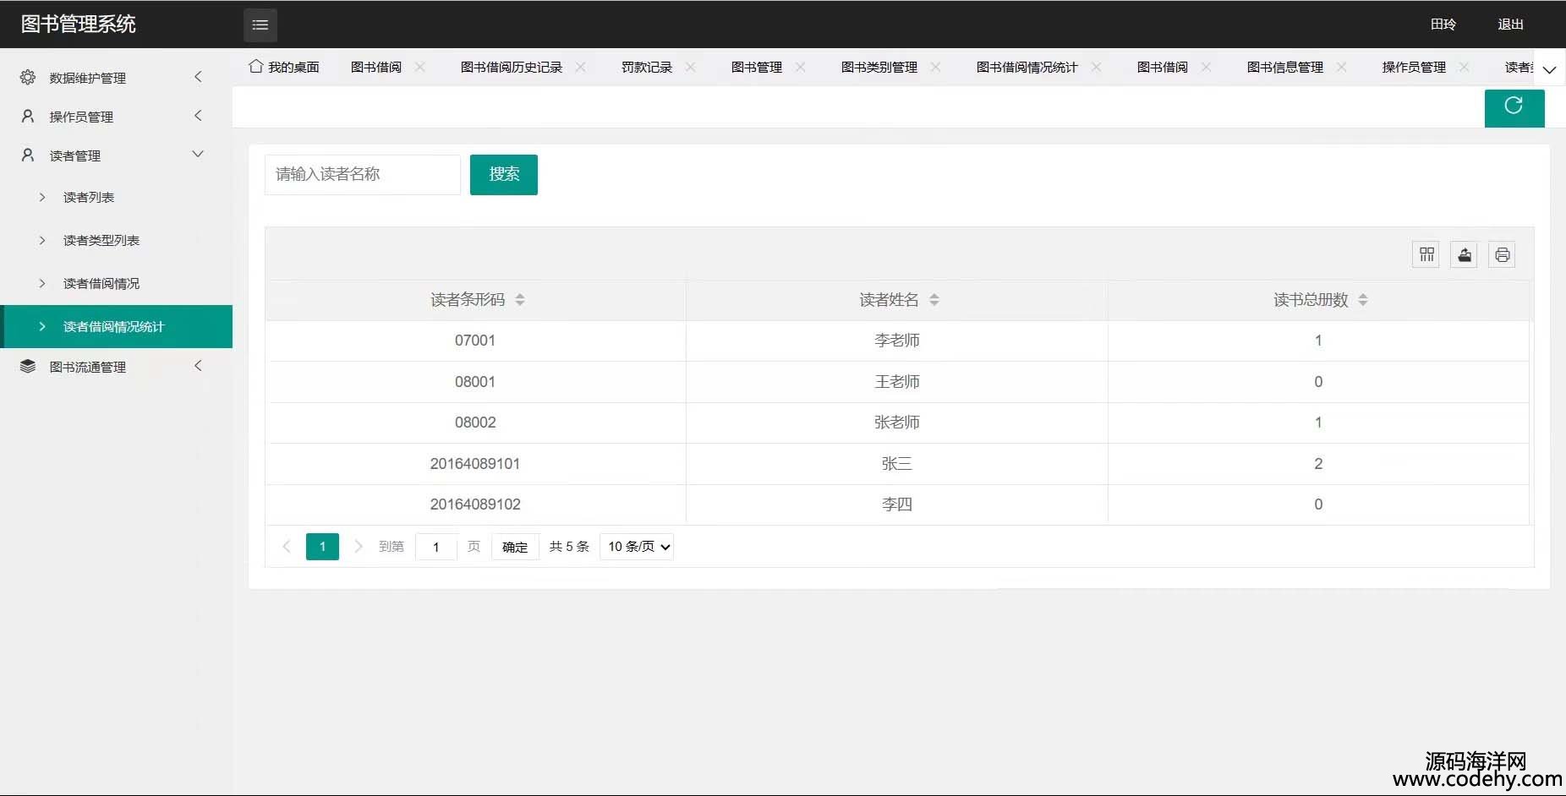Click the green refresh icon button
This screenshot has width=1566, height=796.
[1514, 107]
